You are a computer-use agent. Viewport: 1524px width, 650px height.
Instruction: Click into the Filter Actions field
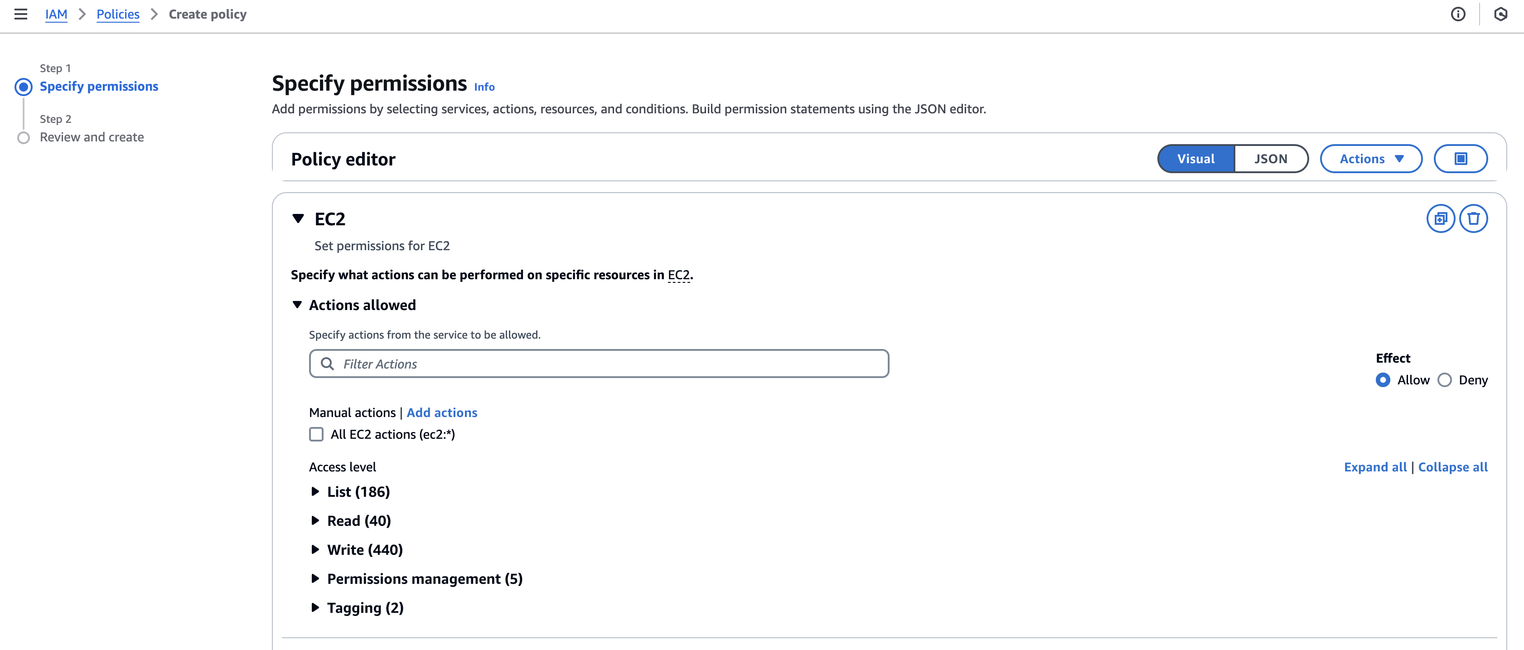click(610, 364)
